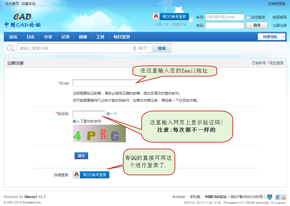Image resolution: width=290 pixels, height=206 pixels.
Task: Click the Archiver footer link
Action: tap(179, 197)
